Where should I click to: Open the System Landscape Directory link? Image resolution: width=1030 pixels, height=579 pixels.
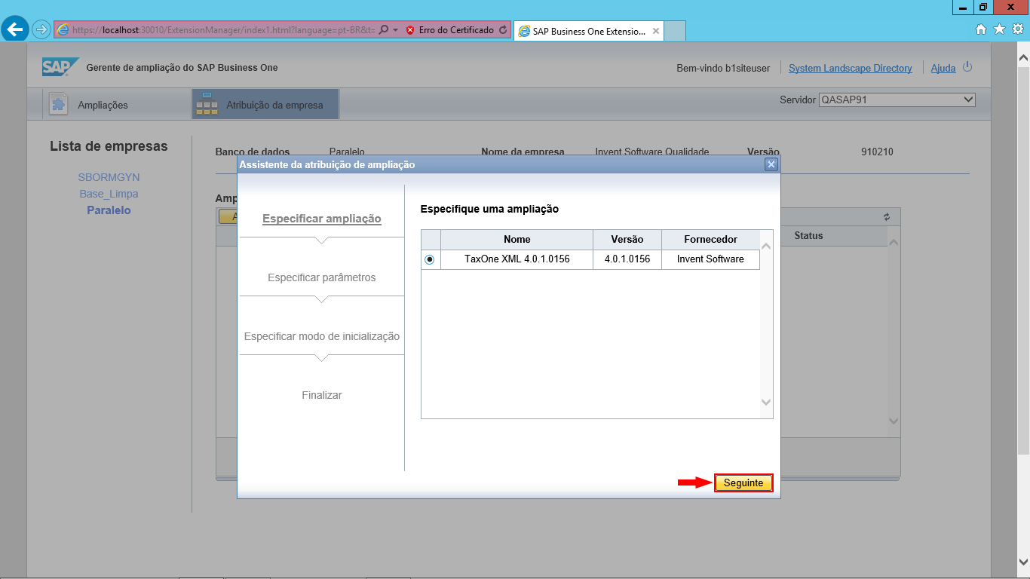(851, 68)
